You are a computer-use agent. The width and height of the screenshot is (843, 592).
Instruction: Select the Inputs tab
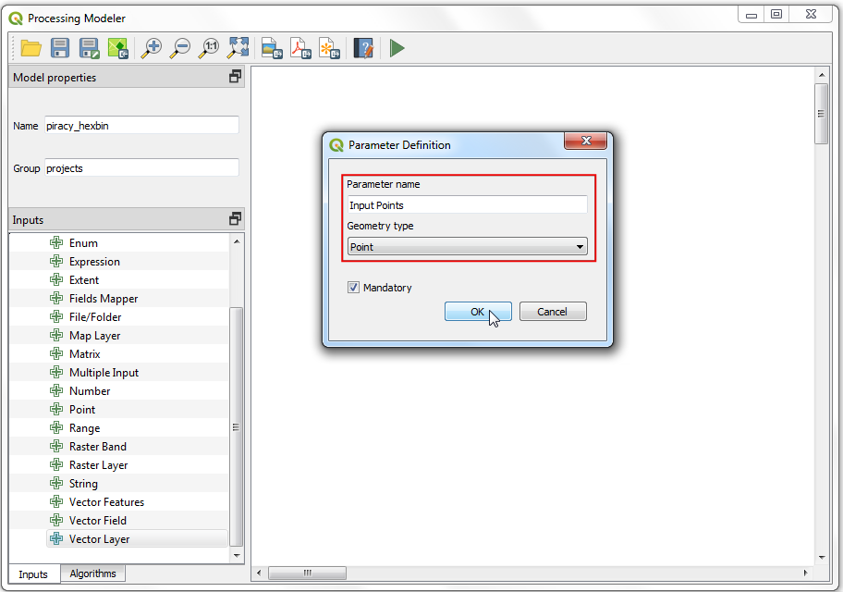[33, 574]
